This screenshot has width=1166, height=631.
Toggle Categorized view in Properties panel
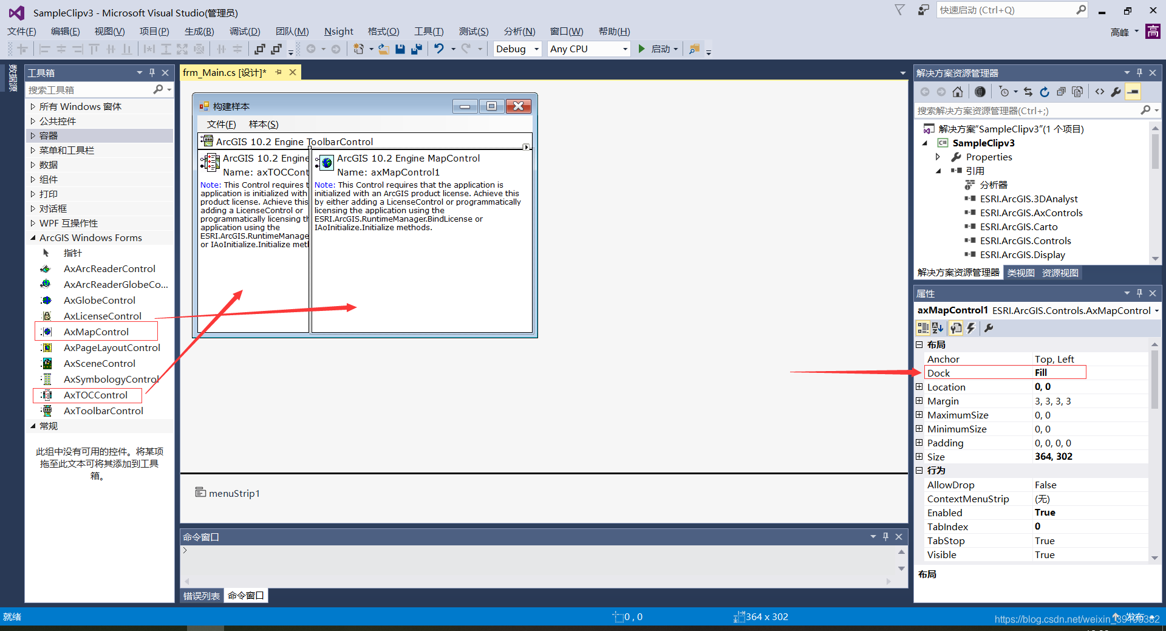923,328
